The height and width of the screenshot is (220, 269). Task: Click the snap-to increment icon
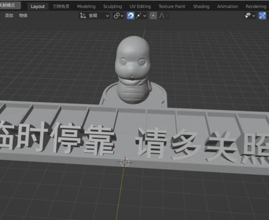coord(139,16)
